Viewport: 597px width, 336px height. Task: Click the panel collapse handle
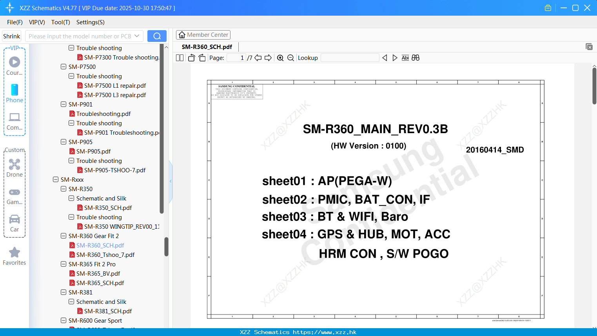click(171, 181)
